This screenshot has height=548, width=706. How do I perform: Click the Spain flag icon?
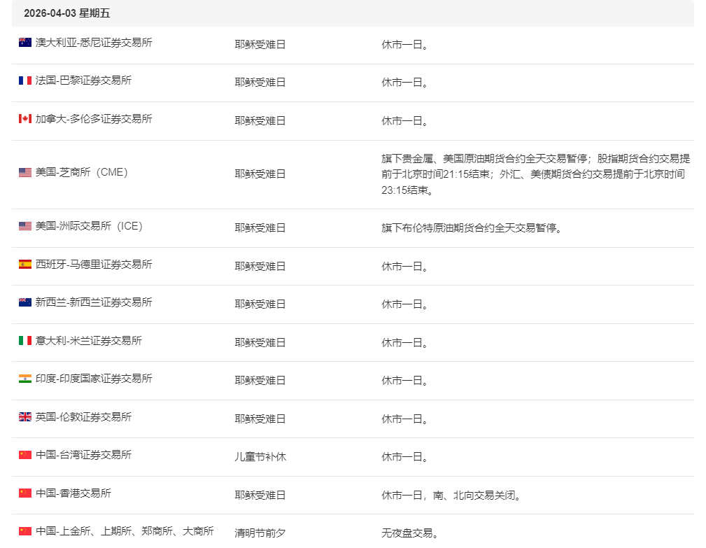tap(24, 264)
